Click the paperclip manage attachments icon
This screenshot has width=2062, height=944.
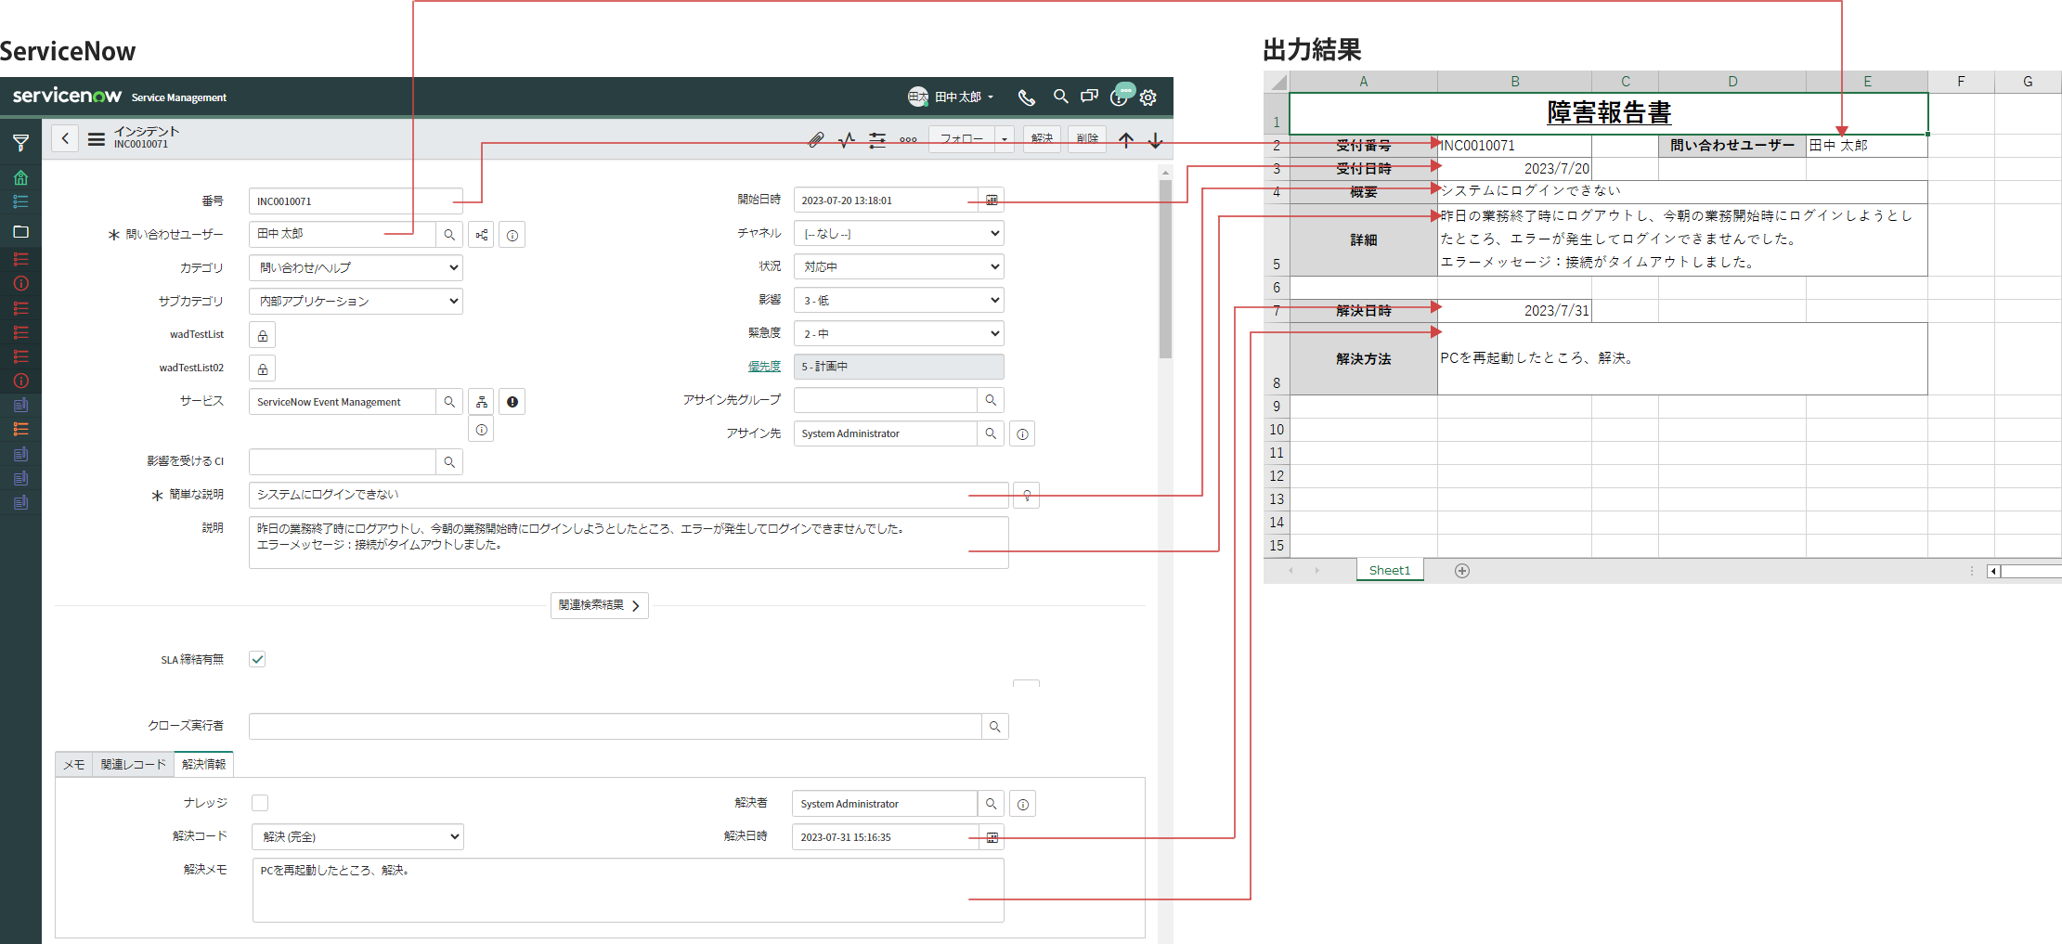(816, 140)
